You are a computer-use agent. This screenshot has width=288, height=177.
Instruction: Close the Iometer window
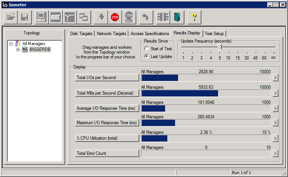coord(283,5)
